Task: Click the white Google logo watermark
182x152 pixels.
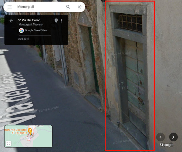Action: pyautogui.click(x=167, y=145)
